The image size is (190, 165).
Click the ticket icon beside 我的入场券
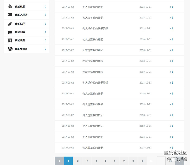point(10,15)
